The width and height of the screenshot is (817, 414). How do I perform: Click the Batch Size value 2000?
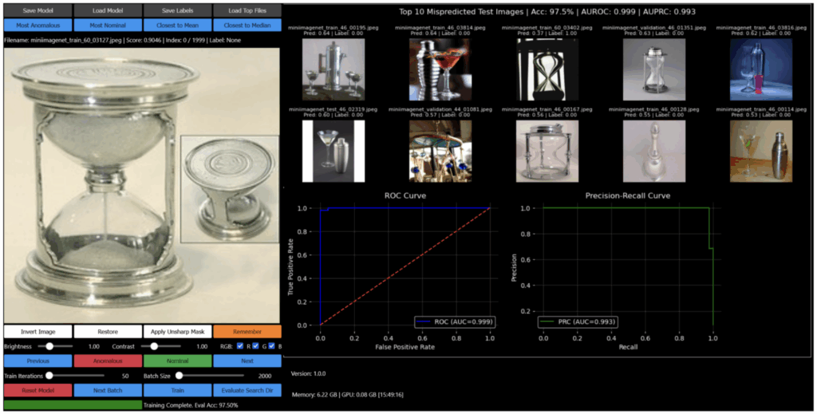point(265,376)
